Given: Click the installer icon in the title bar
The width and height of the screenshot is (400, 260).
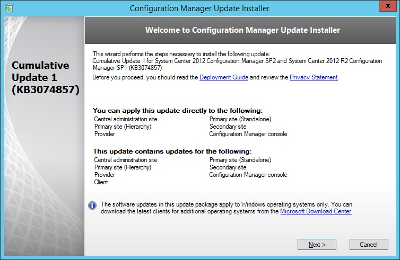Looking at the screenshot, I should click(9, 8).
